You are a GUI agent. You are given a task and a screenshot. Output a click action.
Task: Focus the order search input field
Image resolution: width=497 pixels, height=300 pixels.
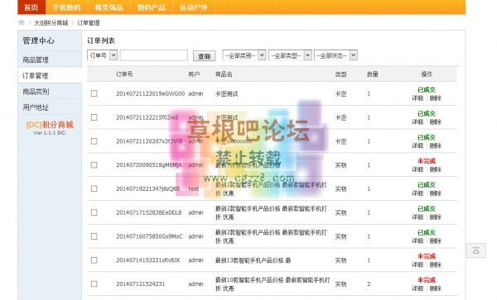[154, 55]
